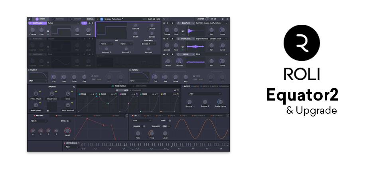Expand the envelope section with its fullscreen icon
The image size is (379, 170).
[x=127, y=116]
